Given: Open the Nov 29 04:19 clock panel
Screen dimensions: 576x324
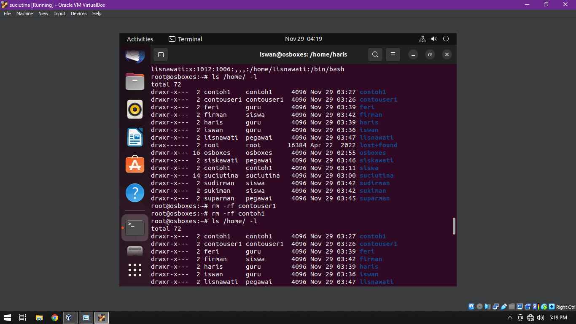Looking at the screenshot, I should click(x=304, y=39).
